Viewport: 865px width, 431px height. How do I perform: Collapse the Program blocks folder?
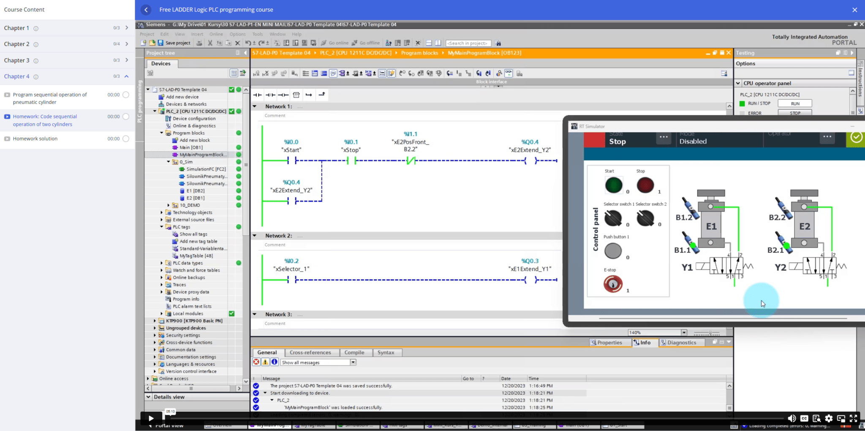161,133
